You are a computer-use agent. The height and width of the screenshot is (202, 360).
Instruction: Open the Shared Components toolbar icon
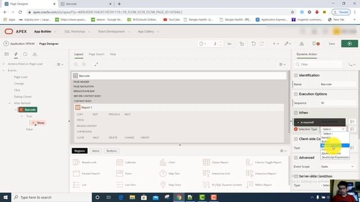point(301,44)
